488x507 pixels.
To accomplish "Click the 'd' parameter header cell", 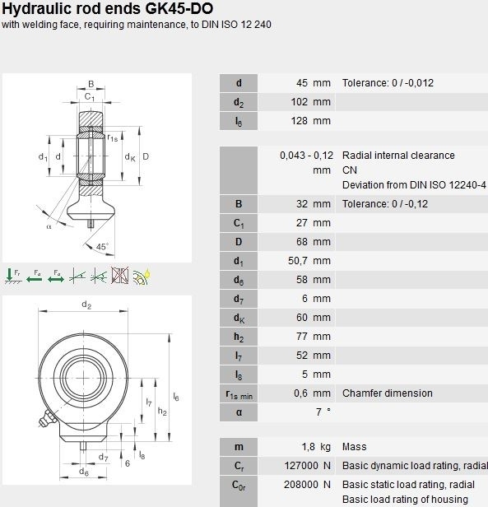I will [239, 83].
